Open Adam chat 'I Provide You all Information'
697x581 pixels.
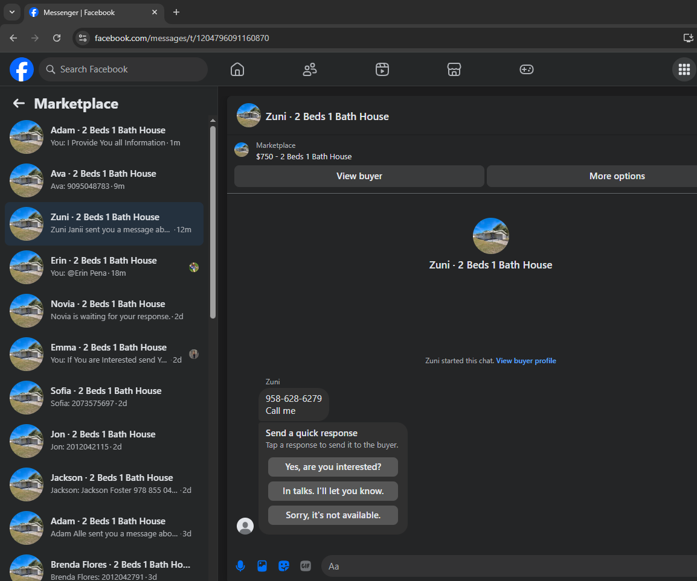(104, 137)
